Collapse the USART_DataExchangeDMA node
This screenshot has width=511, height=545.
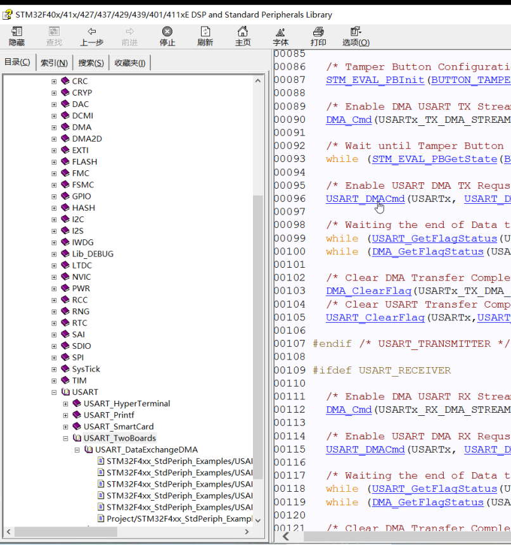(77, 450)
